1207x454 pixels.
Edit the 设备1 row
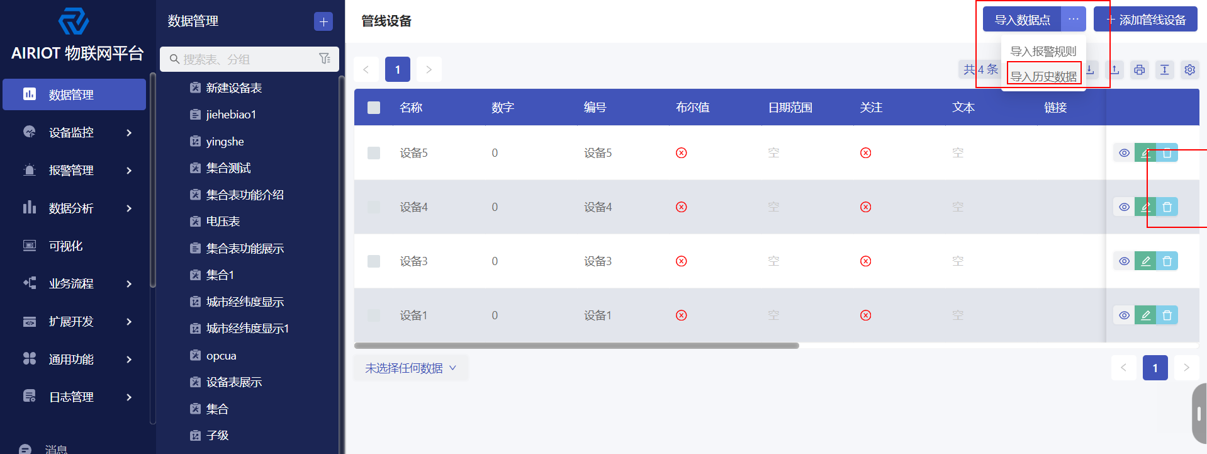tap(1145, 315)
